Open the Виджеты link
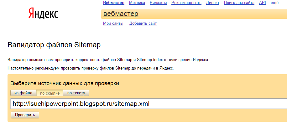The height and width of the screenshot is (130, 287). (x=158, y=3)
